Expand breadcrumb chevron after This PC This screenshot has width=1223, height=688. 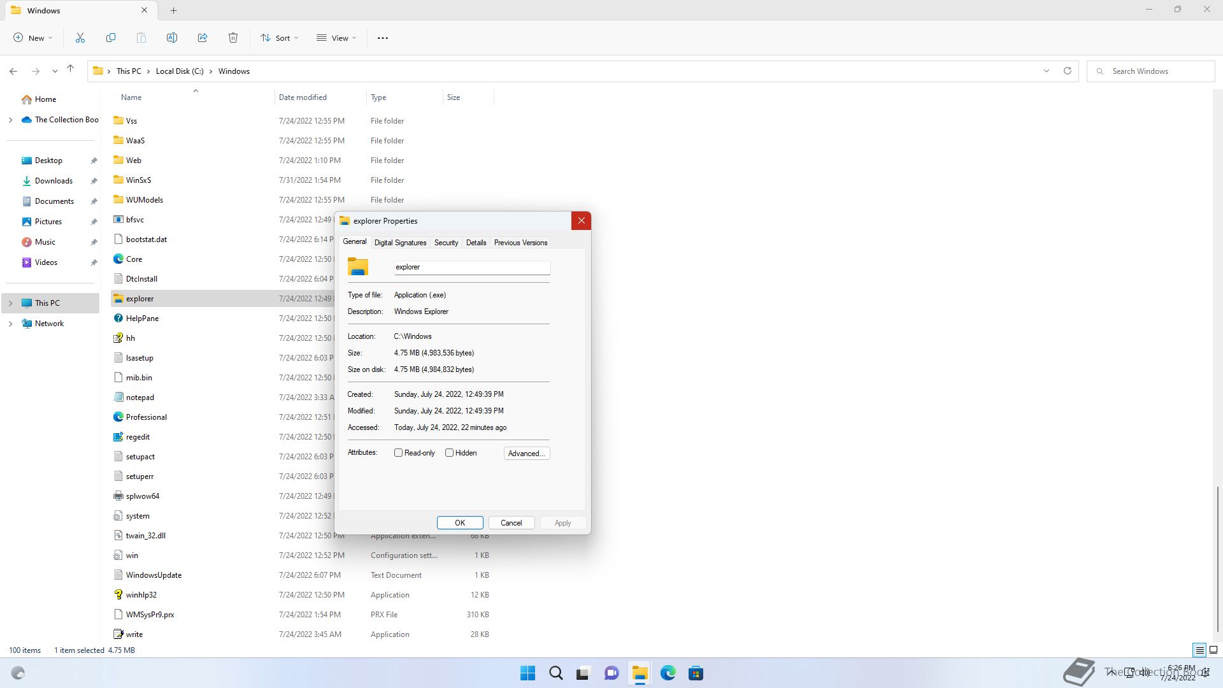click(148, 71)
